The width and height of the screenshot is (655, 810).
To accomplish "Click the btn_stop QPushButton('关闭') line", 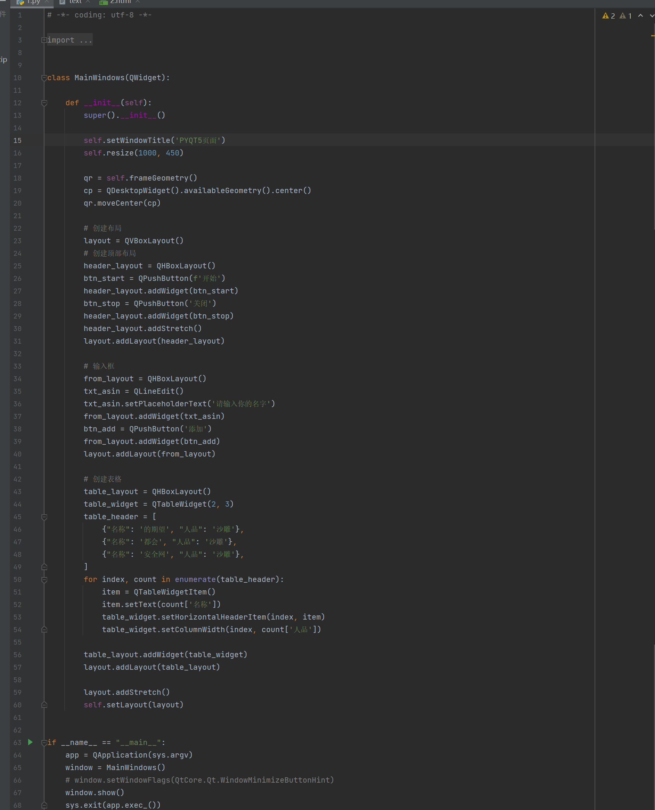I will point(150,304).
